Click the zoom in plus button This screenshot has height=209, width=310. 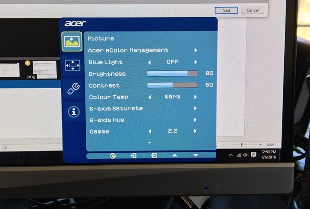(260, 145)
